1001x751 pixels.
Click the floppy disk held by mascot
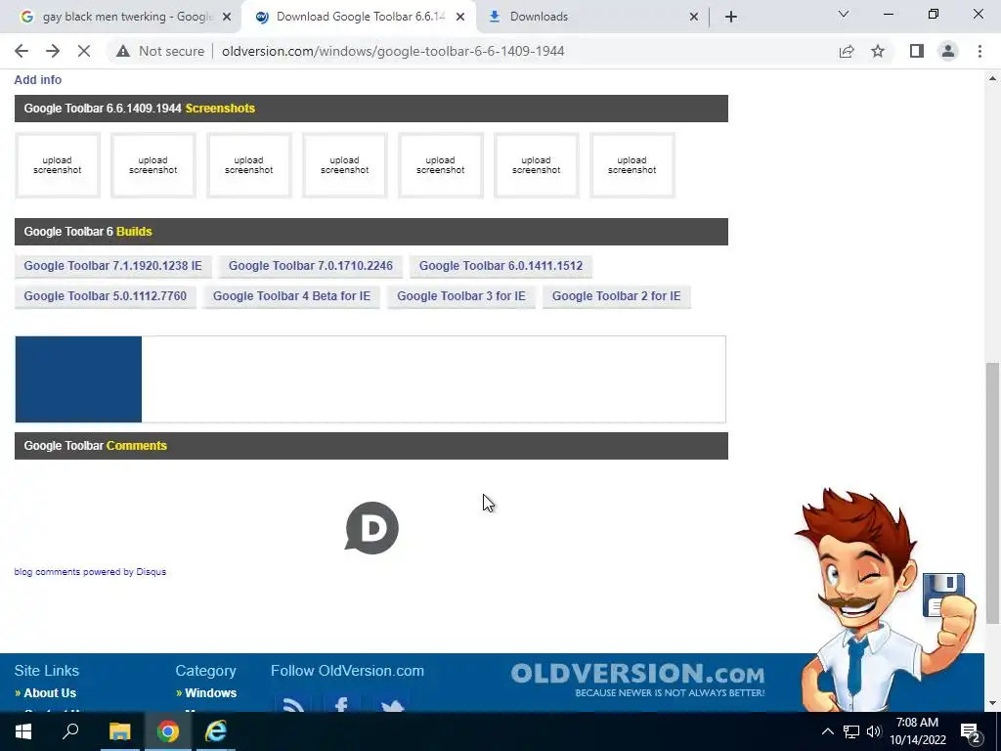[x=943, y=595]
